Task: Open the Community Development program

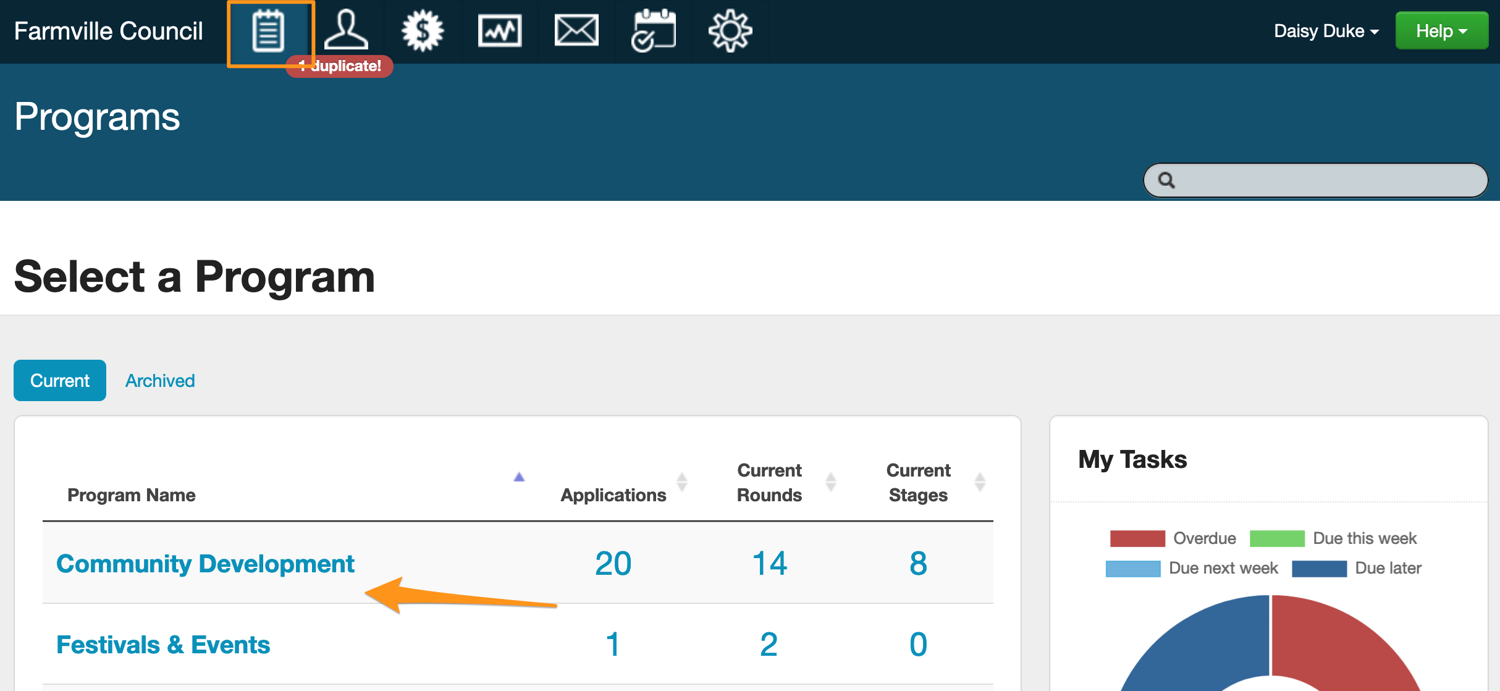Action: 205,564
